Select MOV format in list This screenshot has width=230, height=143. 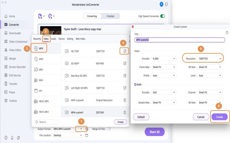click(46, 59)
